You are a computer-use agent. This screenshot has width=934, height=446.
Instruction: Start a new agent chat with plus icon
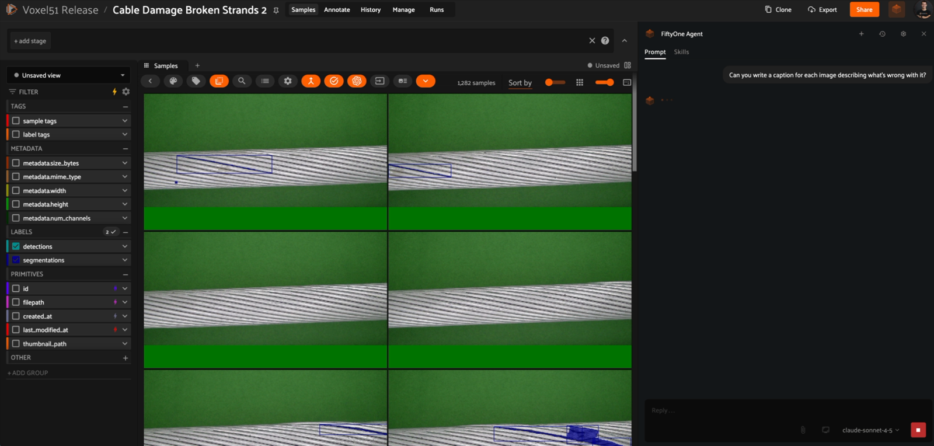(x=861, y=34)
